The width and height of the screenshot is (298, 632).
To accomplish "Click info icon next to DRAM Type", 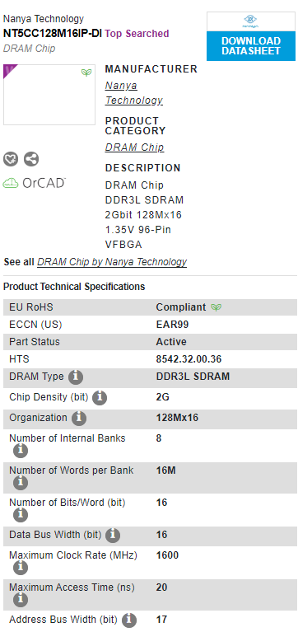I will point(76,377).
